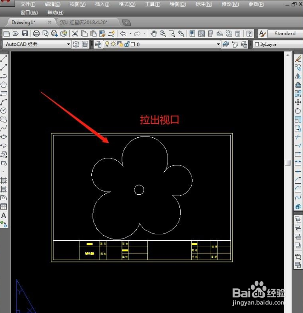Click the Cut scissors icon
303x313 pixels.
(x=75, y=34)
